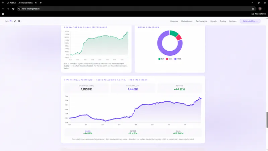Bookmark this page with the star icon
Screen dimensions: 268x151
[x=253, y=9]
